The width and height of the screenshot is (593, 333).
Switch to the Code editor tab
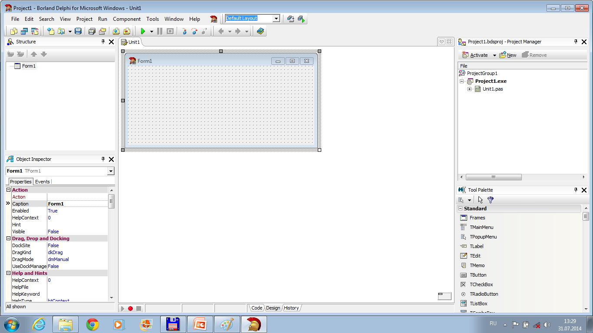tap(257, 308)
